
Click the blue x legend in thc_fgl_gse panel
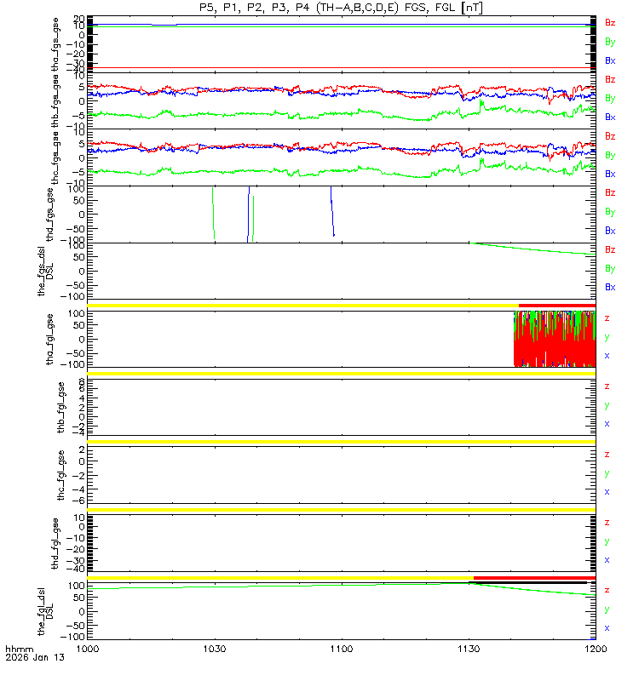pyautogui.click(x=607, y=493)
